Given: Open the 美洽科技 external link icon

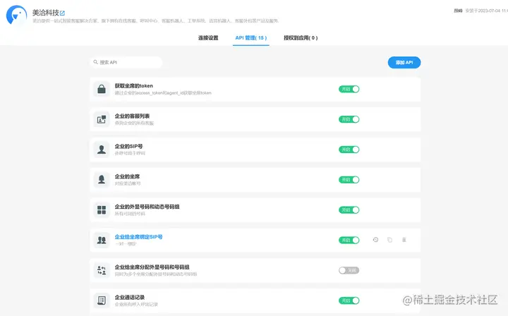Looking at the screenshot, I should click(62, 13).
